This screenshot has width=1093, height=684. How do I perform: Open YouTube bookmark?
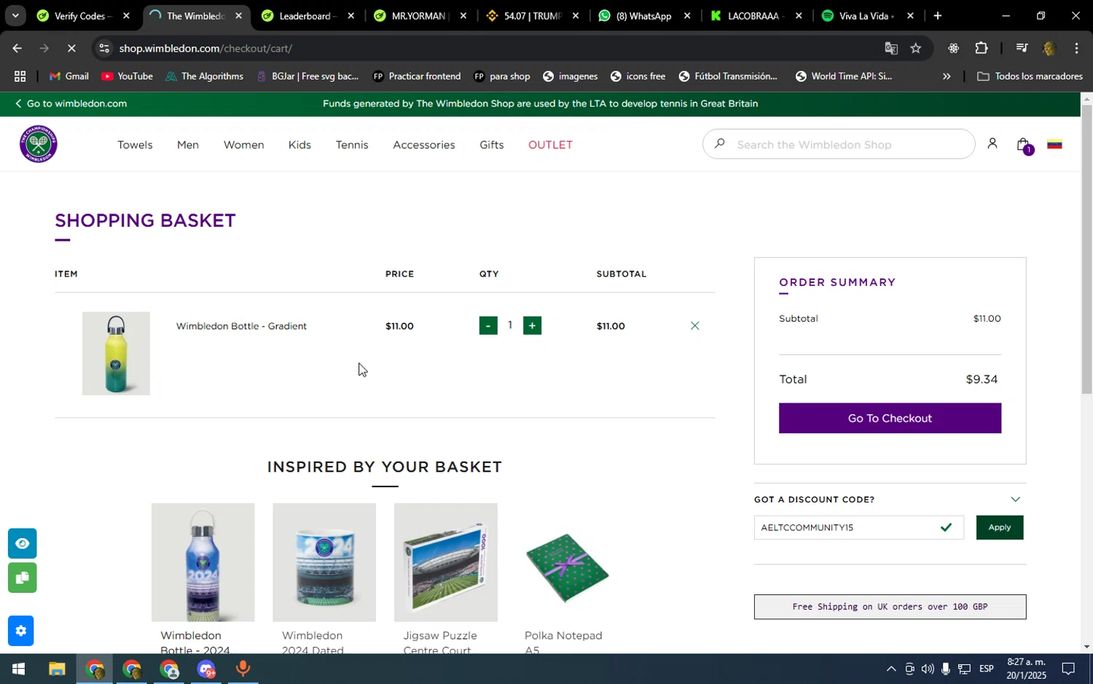(x=128, y=76)
